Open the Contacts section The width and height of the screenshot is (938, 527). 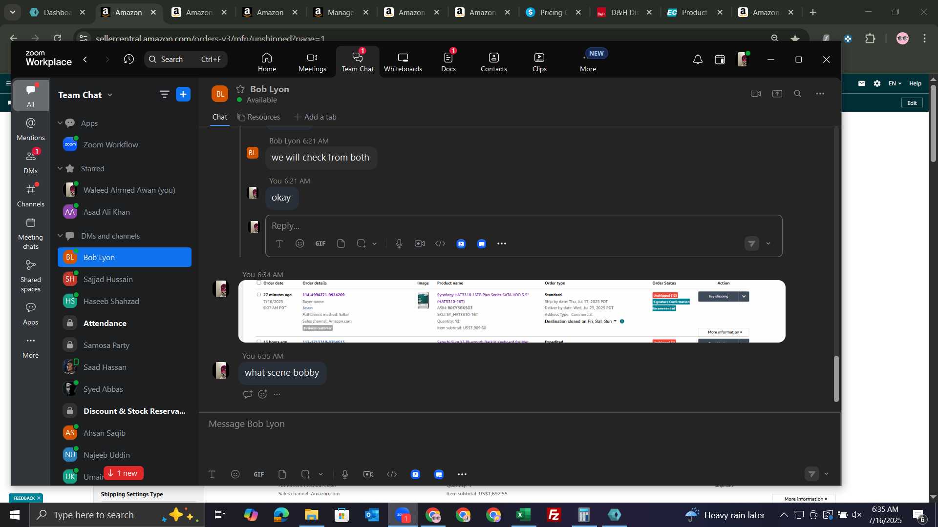(493, 62)
